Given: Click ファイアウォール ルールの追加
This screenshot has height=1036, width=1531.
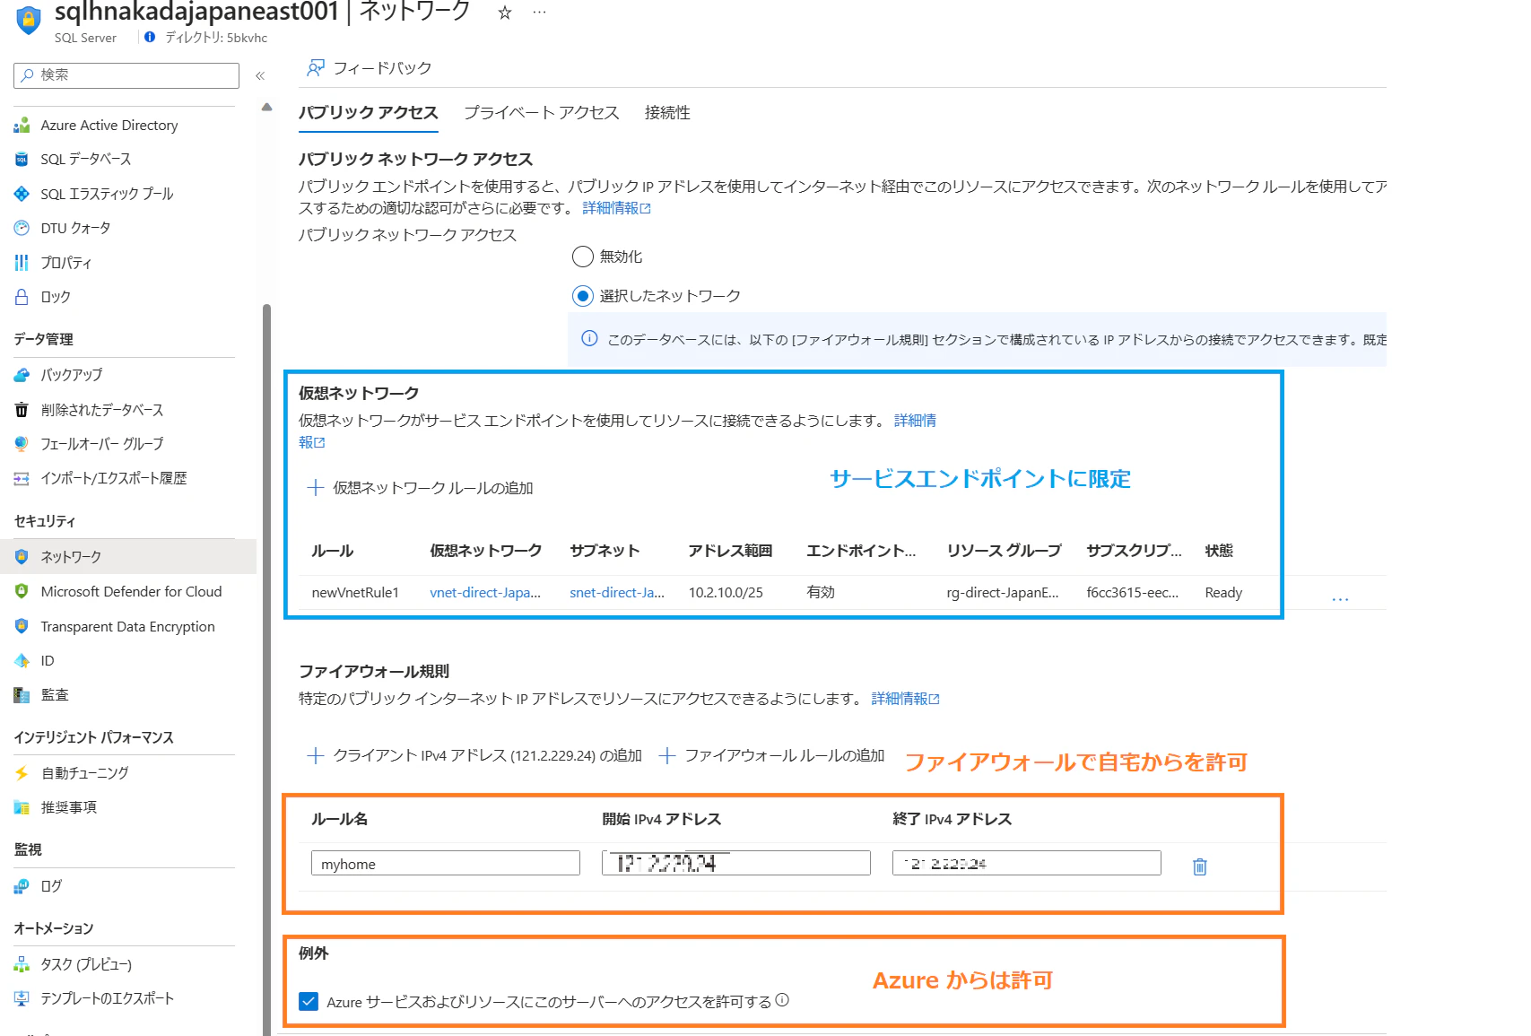Looking at the screenshot, I should [771, 756].
